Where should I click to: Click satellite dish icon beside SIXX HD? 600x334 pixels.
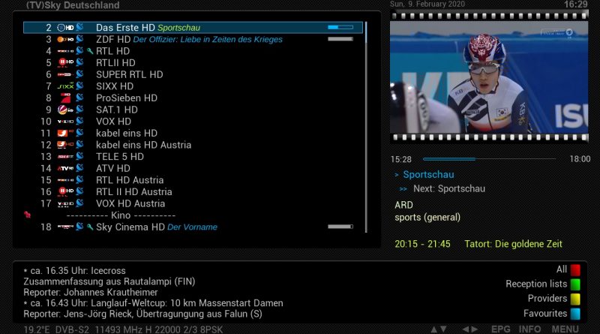pyautogui.click(x=79, y=86)
